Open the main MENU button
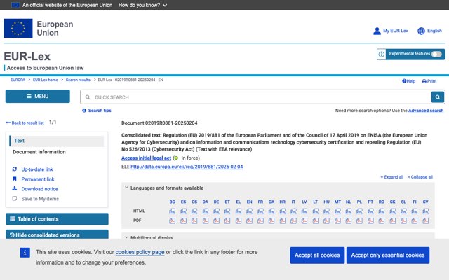The height and width of the screenshot is (280, 449). [x=37, y=97]
